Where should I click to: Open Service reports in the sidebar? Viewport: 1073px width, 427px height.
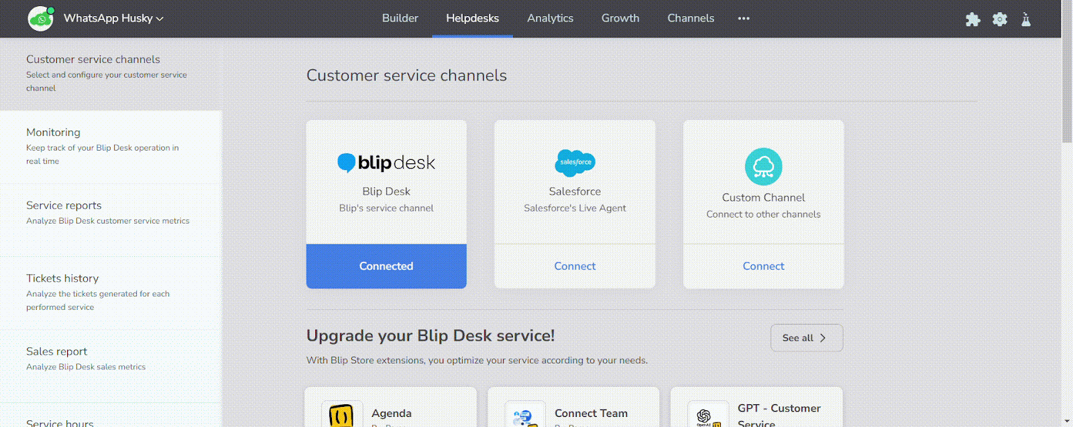[111, 220]
